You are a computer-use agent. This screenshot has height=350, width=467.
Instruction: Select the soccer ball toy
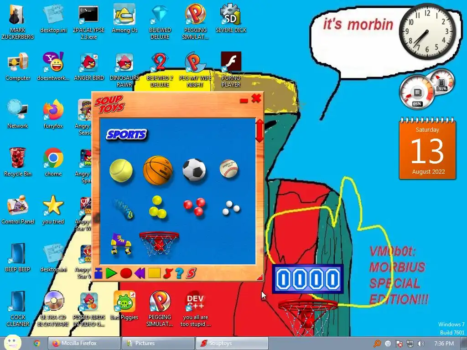pos(194,170)
